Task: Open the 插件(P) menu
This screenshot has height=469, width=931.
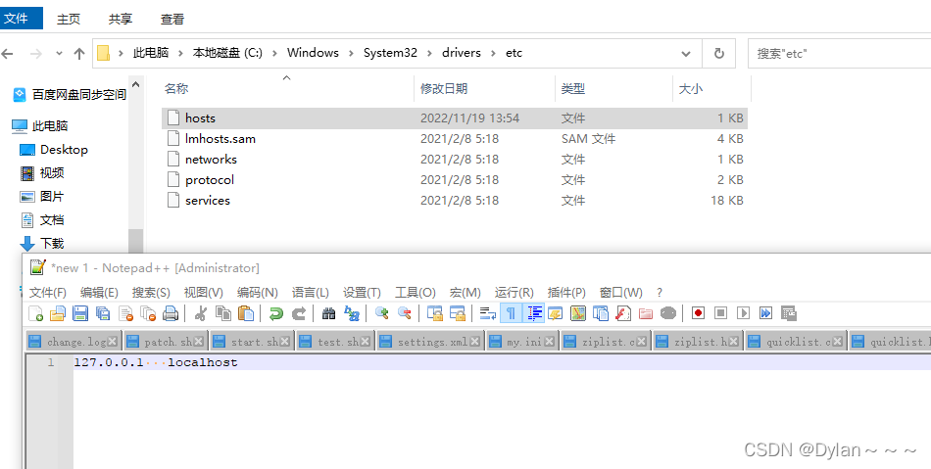Action: click(x=566, y=293)
